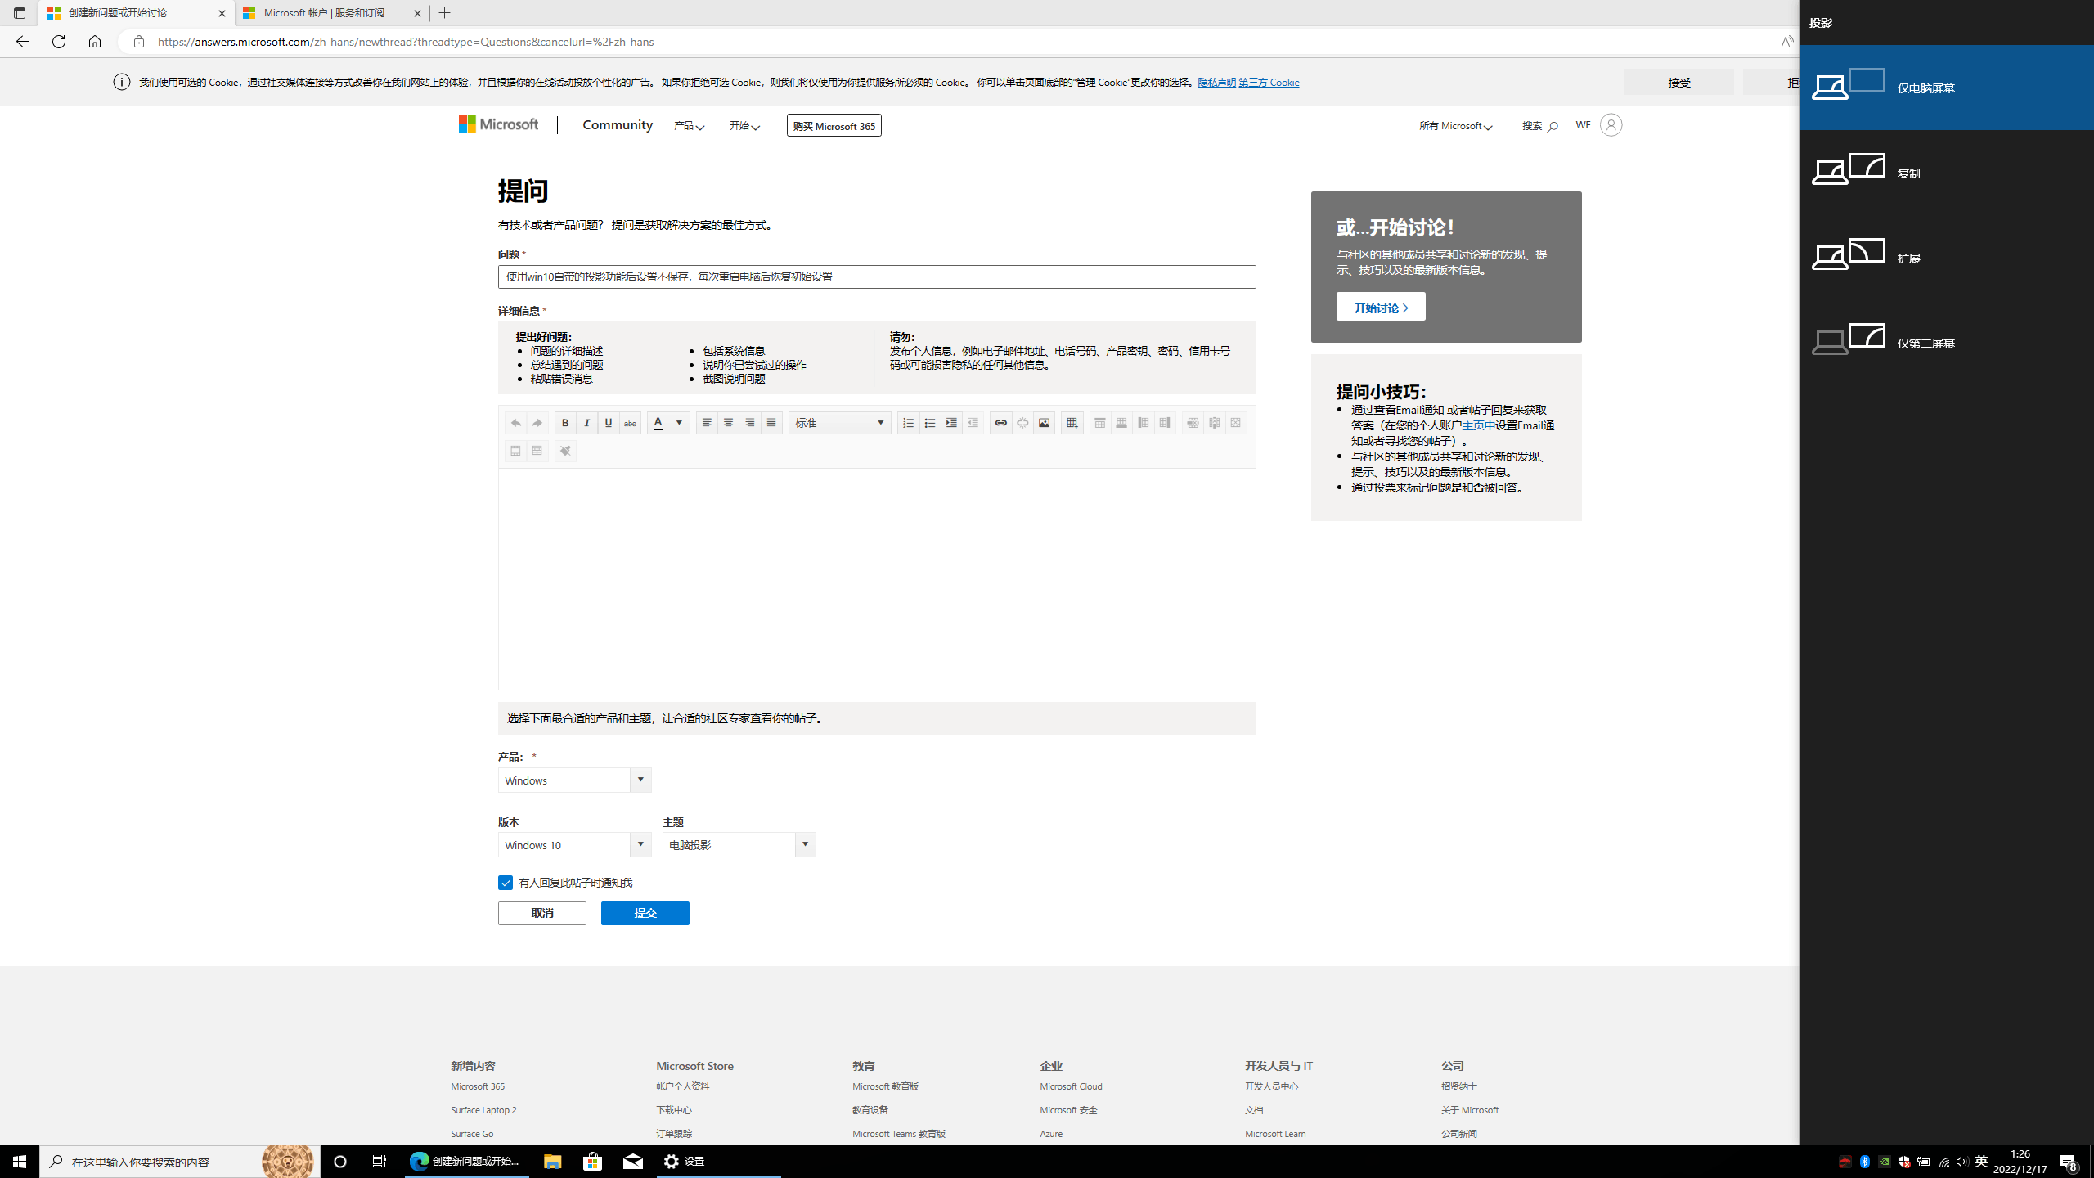Open the font color picker arrow

tap(679, 423)
